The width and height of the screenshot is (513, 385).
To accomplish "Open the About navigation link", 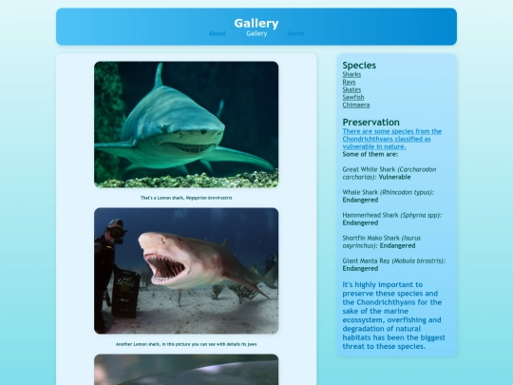I will pos(218,33).
